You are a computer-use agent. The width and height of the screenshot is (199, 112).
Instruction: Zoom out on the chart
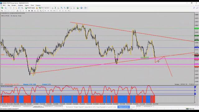65,8
